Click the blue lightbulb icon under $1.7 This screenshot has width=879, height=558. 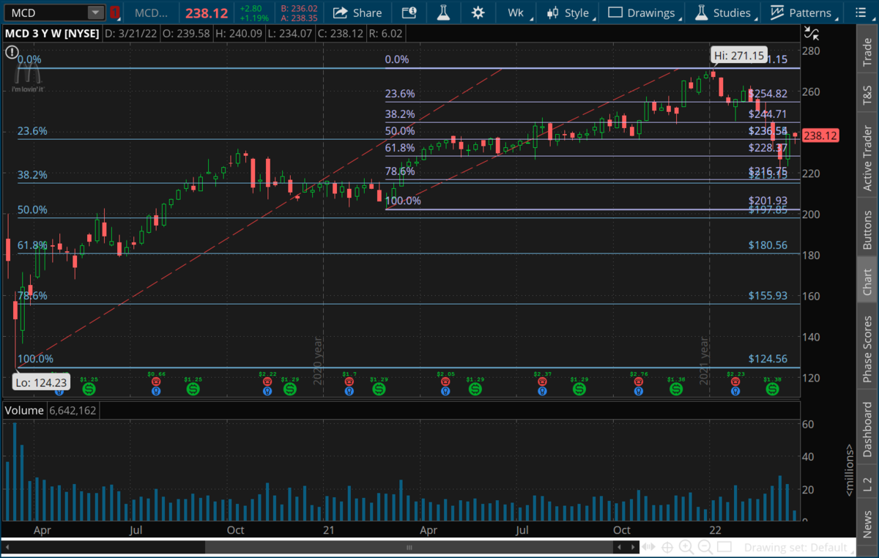(x=349, y=392)
